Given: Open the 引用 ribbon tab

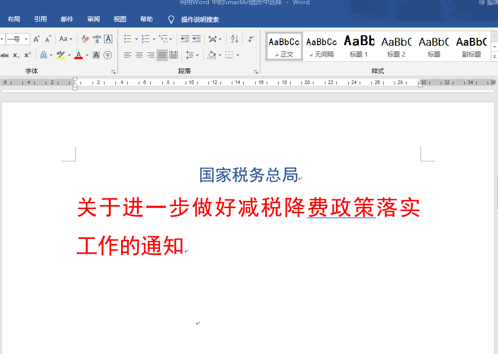Looking at the screenshot, I should pyautogui.click(x=41, y=19).
